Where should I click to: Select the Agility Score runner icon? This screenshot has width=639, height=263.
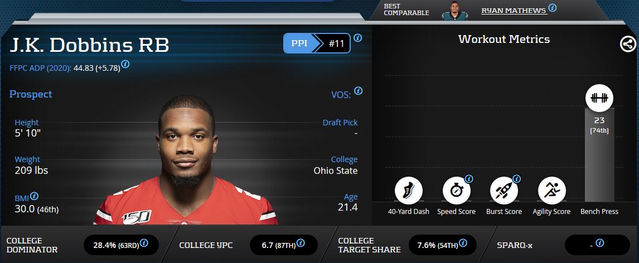[x=552, y=190]
